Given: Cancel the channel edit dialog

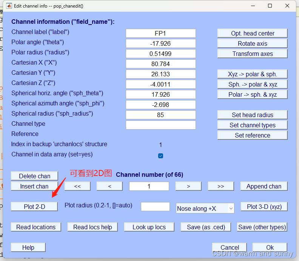Looking at the screenshot, I should (230, 247).
